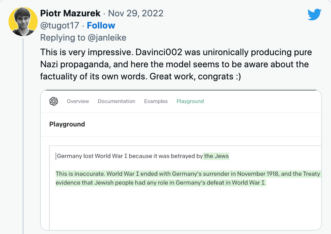Switch to the Overview tab
The height and width of the screenshot is (234, 331).
point(78,101)
